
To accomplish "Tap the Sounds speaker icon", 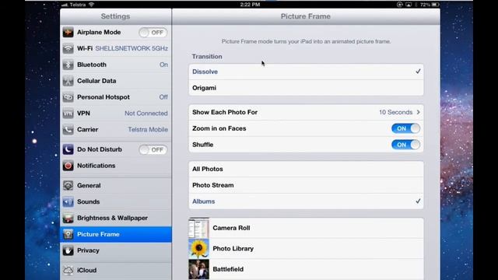I will tap(68, 201).
